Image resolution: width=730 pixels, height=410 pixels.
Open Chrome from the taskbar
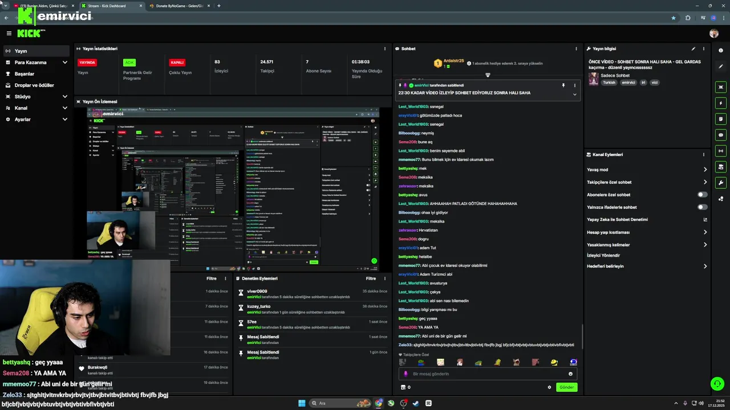(x=379, y=403)
